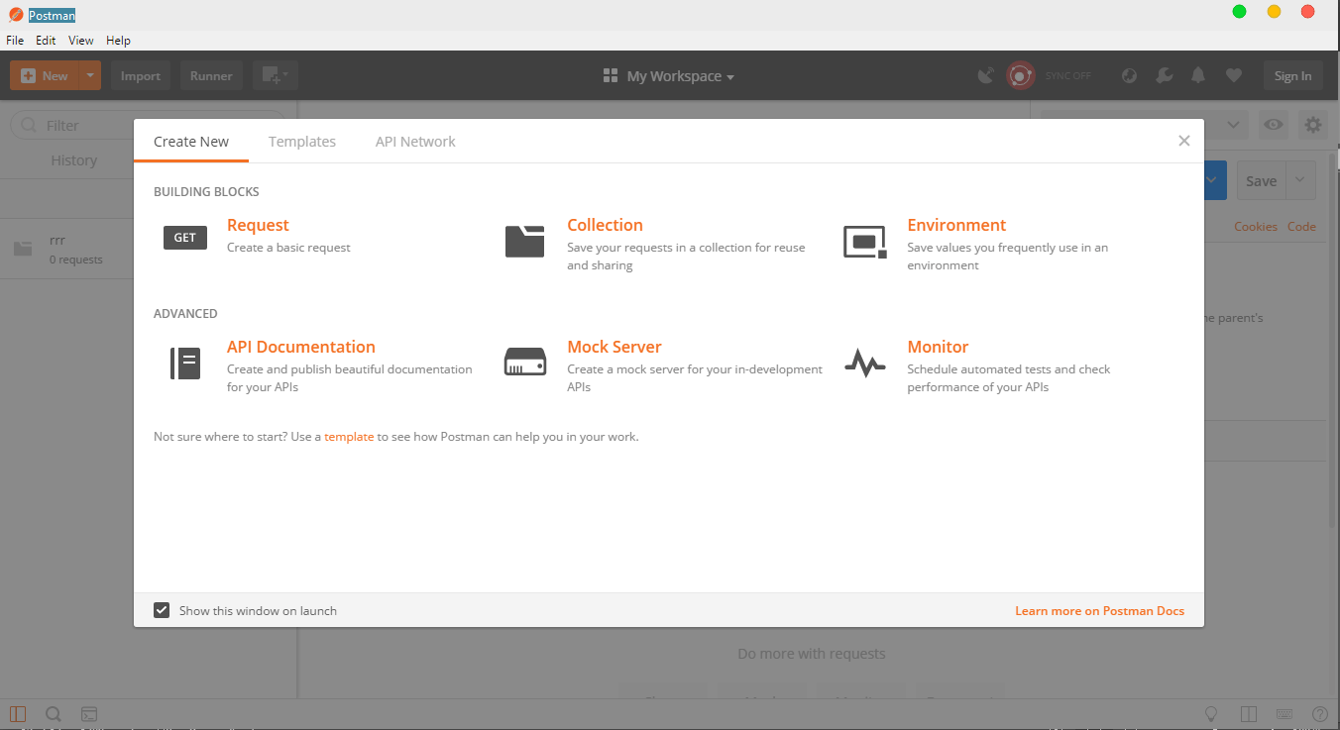Switch two-pane layout icon in status bar
The height and width of the screenshot is (730, 1340).
(x=1249, y=713)
